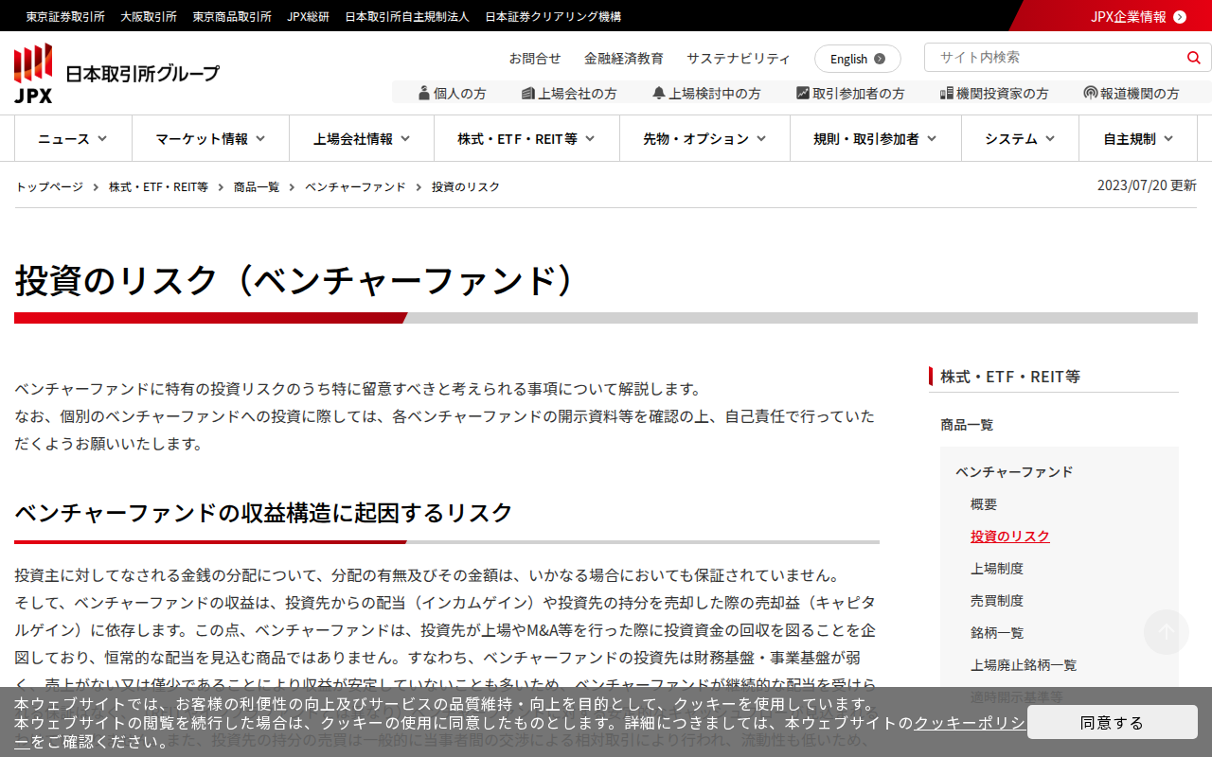The image size is (1212, 757).
Task: Click the arrow icon beside JPX企業情報
Action: [1180, 16]
